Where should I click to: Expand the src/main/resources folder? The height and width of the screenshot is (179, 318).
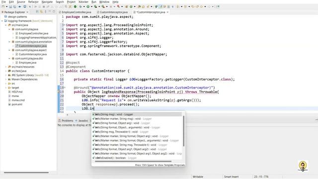click(x=6, y=67)
